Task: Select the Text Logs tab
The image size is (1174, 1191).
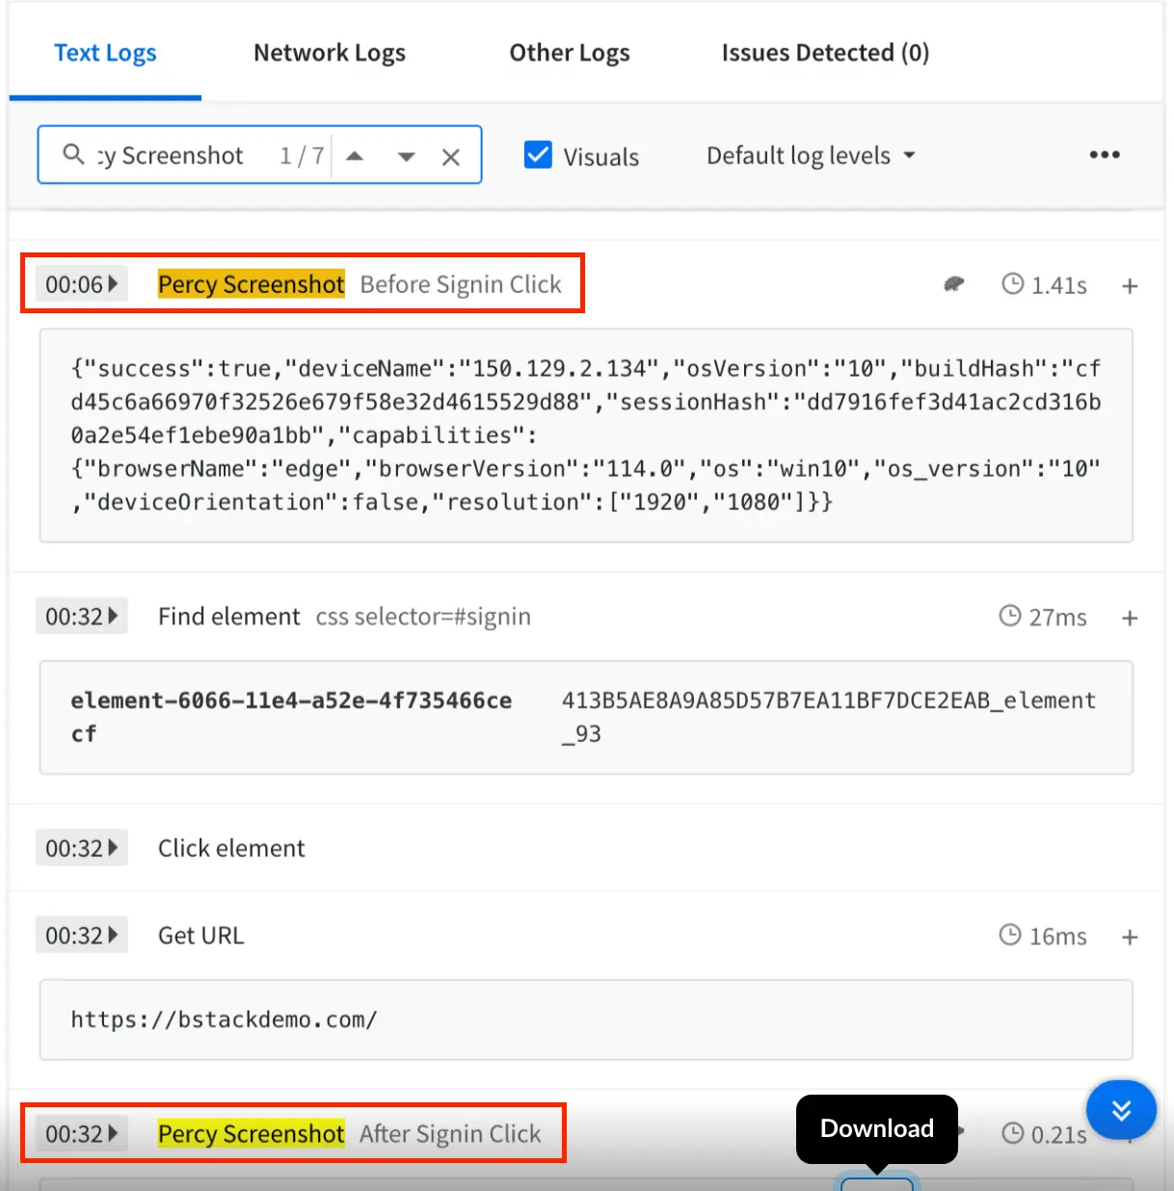Action: (105, 53)
